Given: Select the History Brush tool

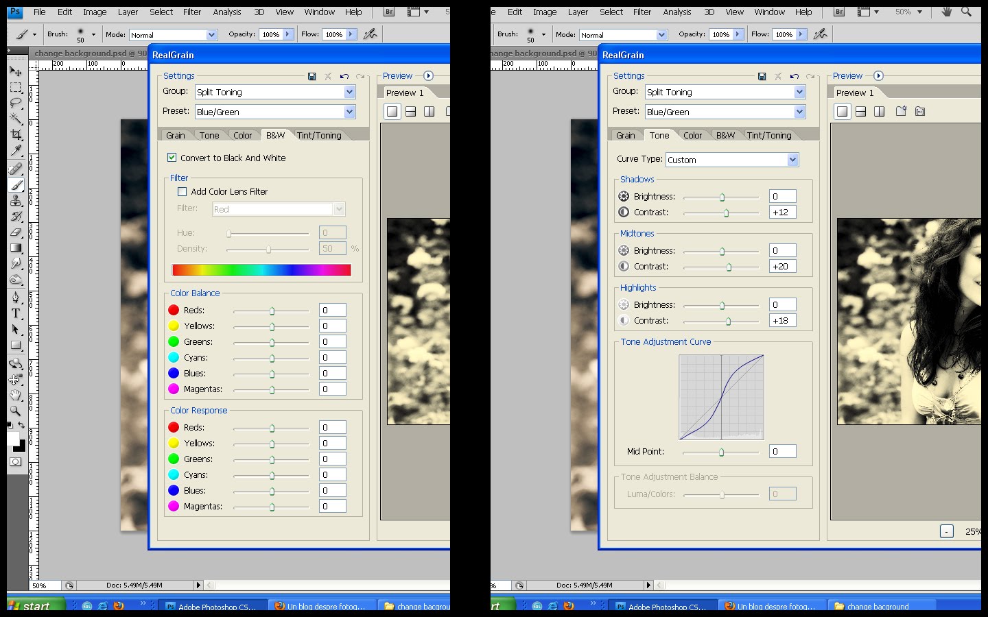Looking at the screenshot, I should (16, 217).
